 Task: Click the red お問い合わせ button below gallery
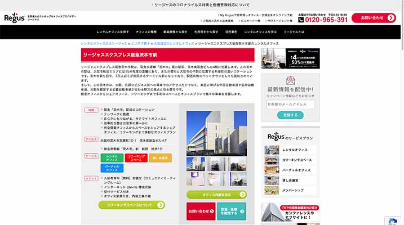point(201,211)
